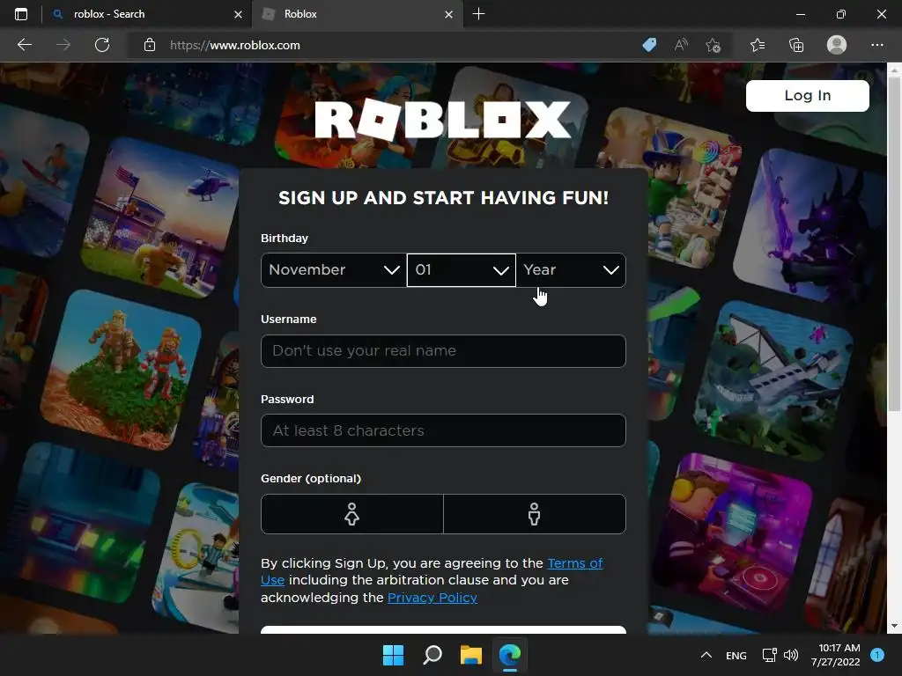Click the scrollbar down arrow
The height and width of the screenshot is (676, 902).
(894, 626)
